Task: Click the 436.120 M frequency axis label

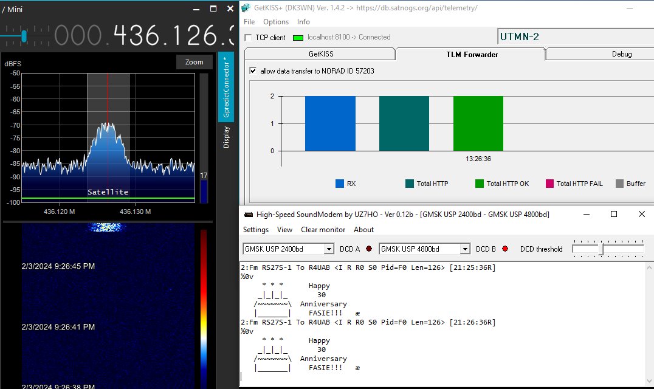Action: [x=59, y=212]
